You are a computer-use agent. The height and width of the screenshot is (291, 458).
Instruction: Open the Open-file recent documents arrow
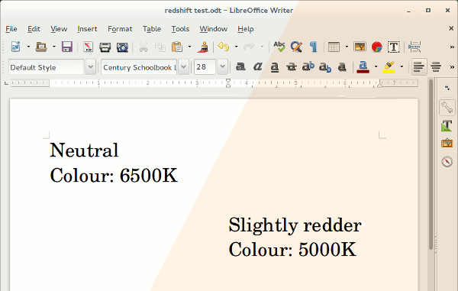54,47
